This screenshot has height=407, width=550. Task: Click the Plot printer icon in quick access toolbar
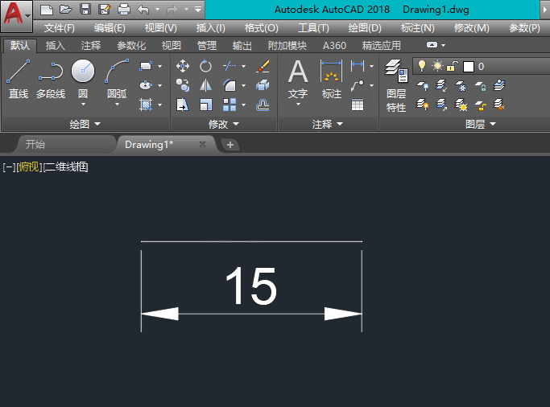[x=123, y=10]
